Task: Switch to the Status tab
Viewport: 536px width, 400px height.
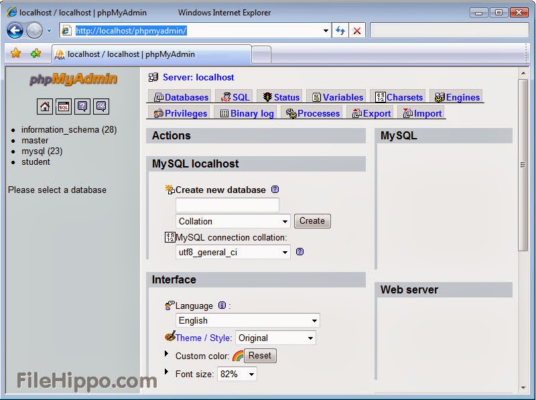Action: [281, 97]
